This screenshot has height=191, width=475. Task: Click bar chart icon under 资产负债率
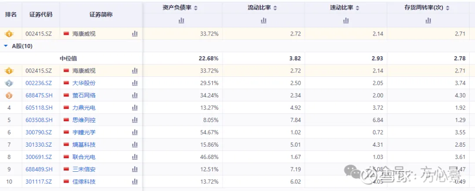pos(181,20)
